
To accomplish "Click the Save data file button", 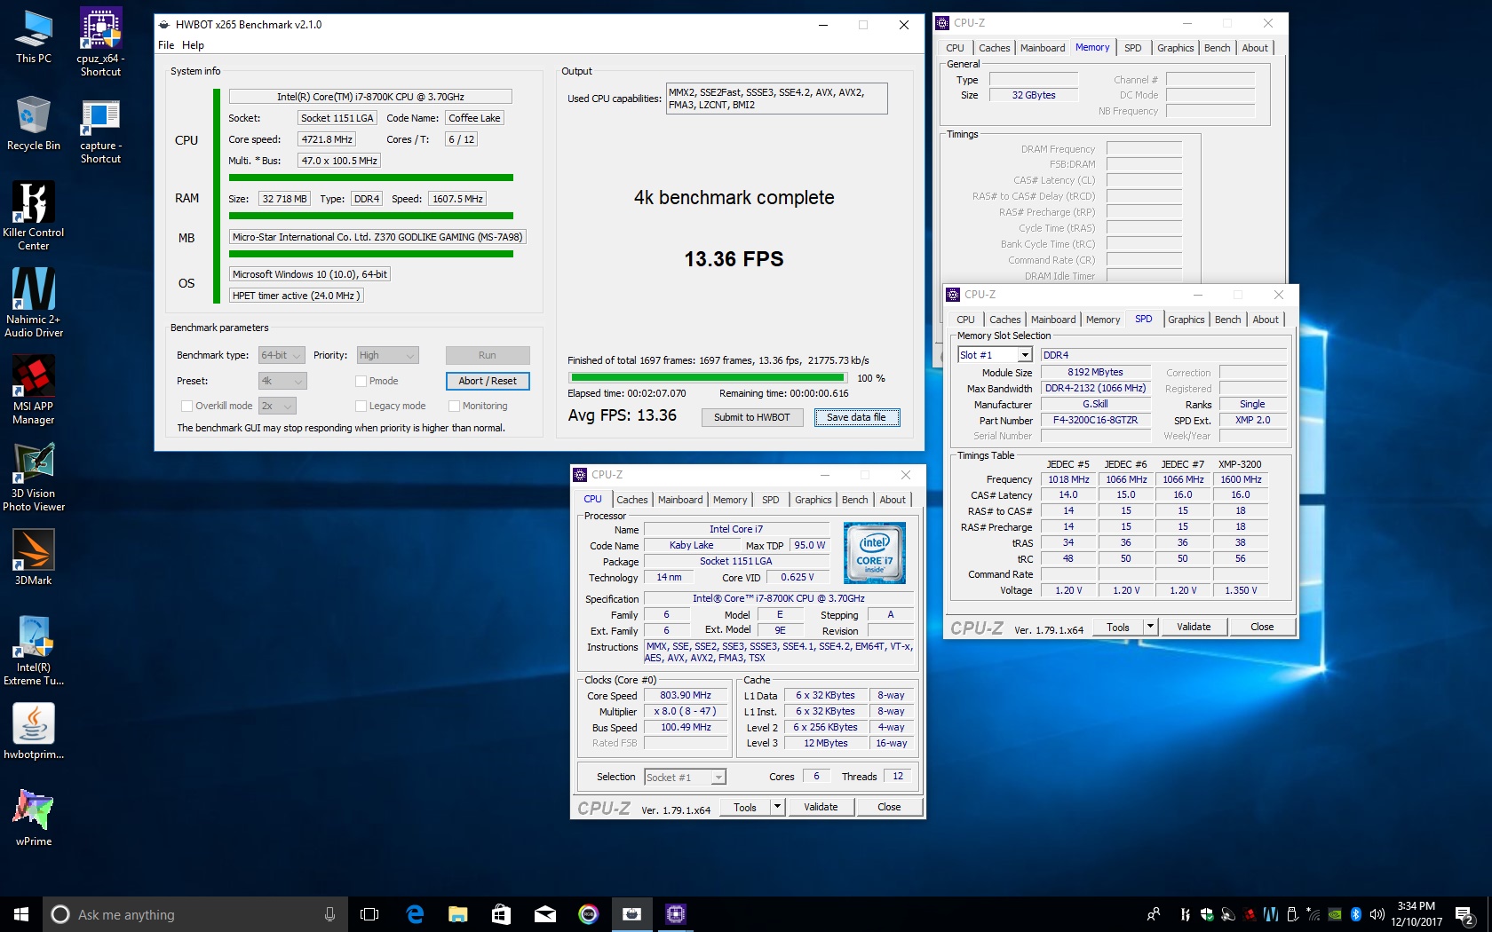I will pos(856,417).
